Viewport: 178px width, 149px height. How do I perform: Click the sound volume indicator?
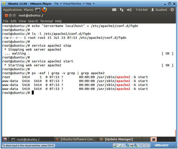pos(129,10)
